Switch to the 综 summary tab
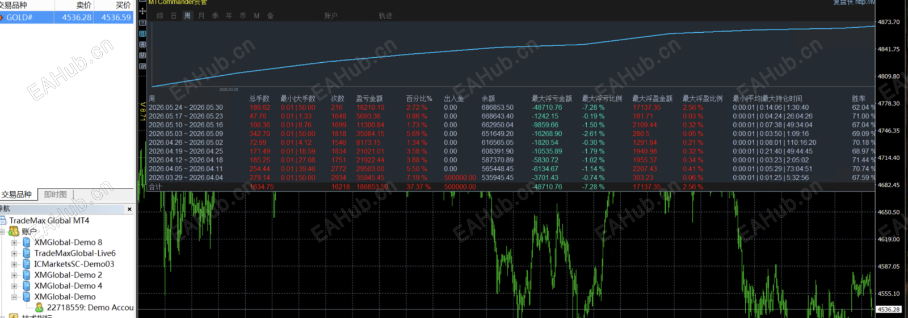This screenshot has width=908, height=318. pos(160,16)
